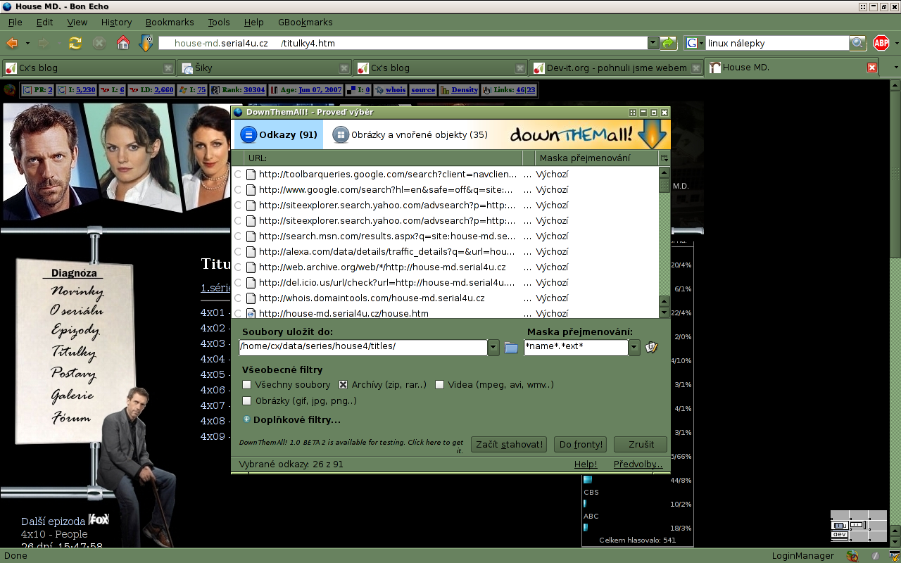Screen dimensions: 901x563
Task: Check the Všechny soubory filter
Action: 246,385
